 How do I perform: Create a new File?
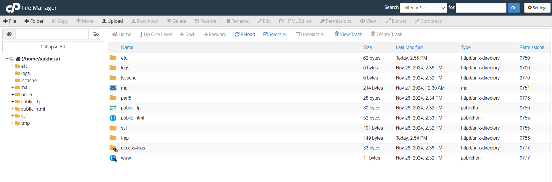coord(10,21)
